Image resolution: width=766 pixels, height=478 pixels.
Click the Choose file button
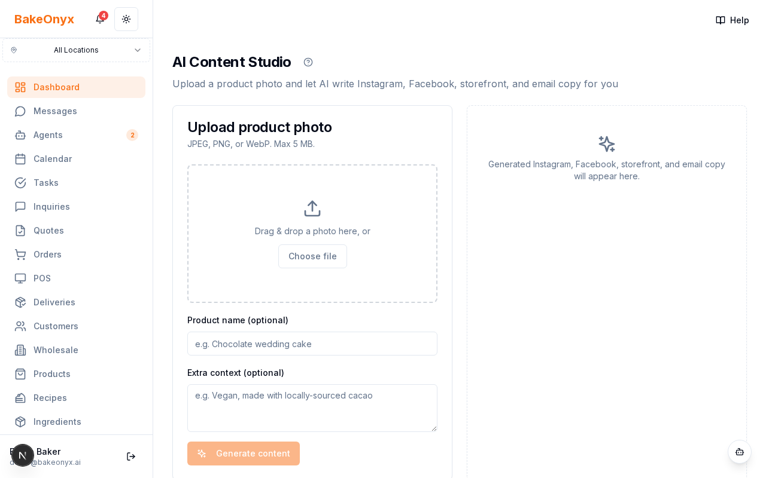pos(312,256)
